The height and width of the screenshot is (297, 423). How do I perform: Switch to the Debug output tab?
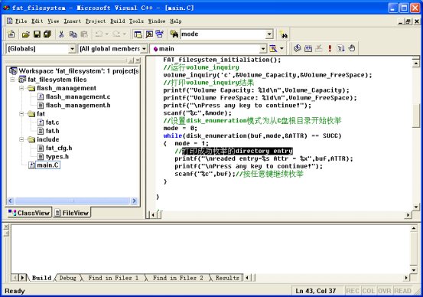67,278
